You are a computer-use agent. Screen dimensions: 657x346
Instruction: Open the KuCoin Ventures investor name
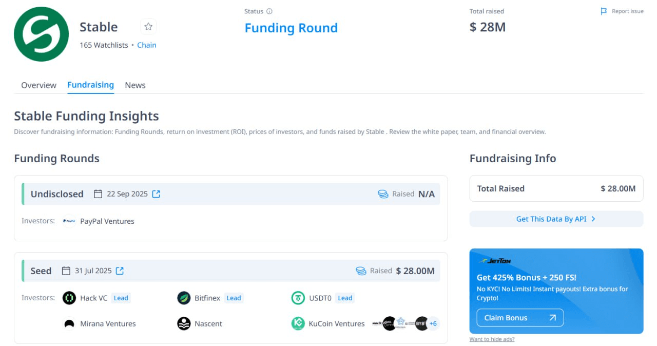(337, 324)
